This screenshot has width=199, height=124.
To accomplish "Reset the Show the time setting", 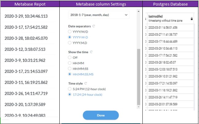I will [91, 52].
